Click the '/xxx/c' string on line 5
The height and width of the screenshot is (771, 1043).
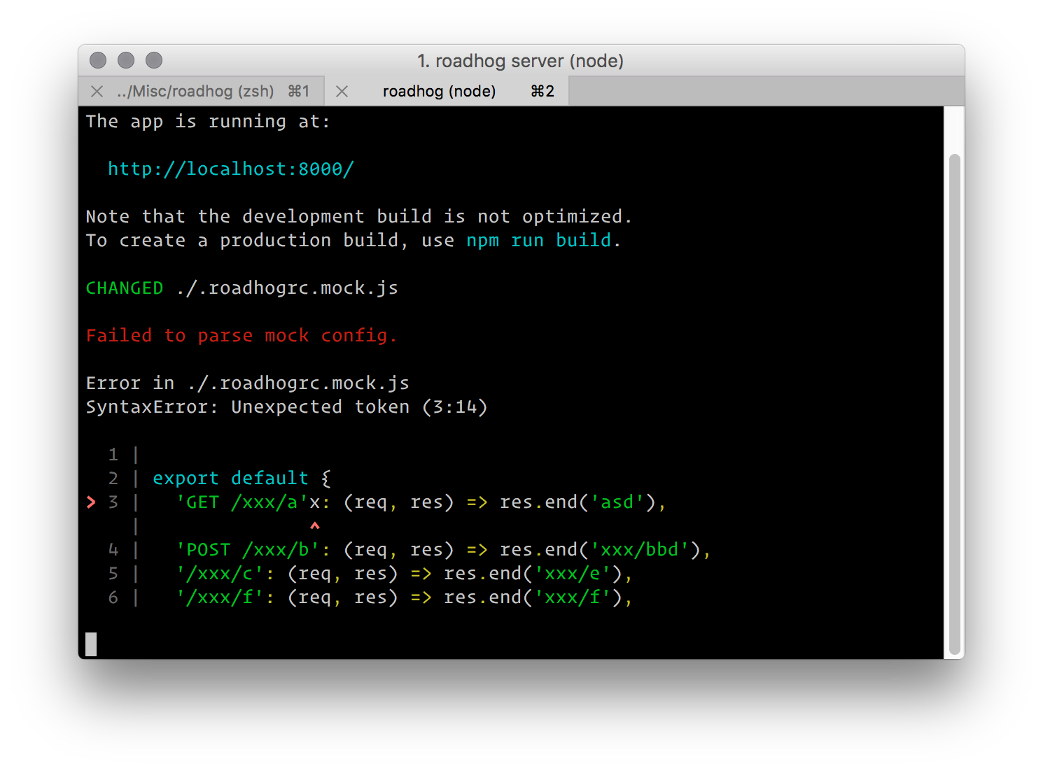pyautogui.click(x=220, y=573)
